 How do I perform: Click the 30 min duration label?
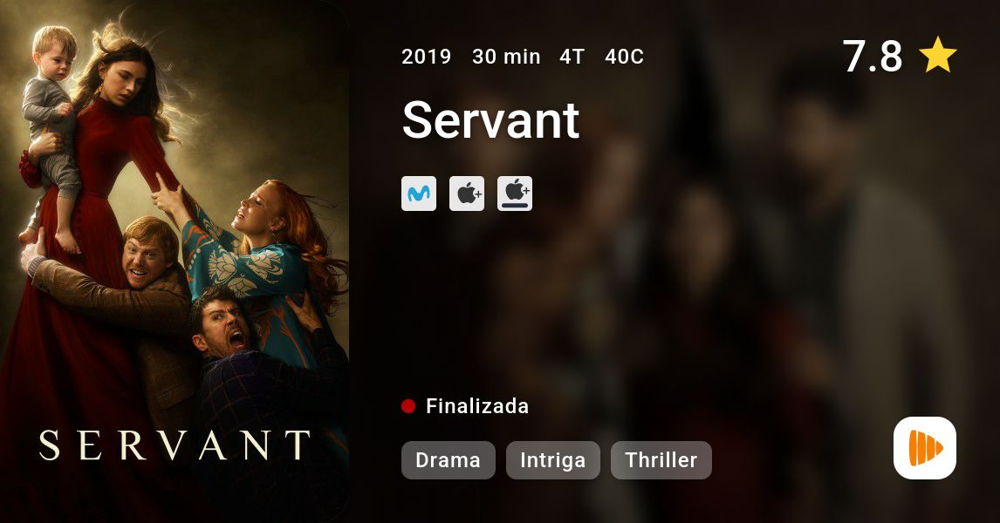pos(506,57)
